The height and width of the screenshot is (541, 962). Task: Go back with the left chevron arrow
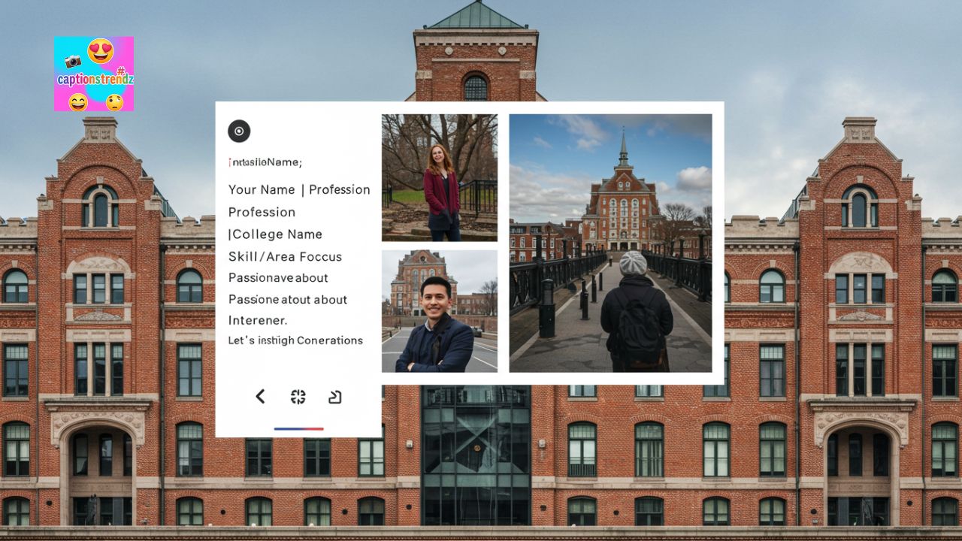[x=260, y=397]
